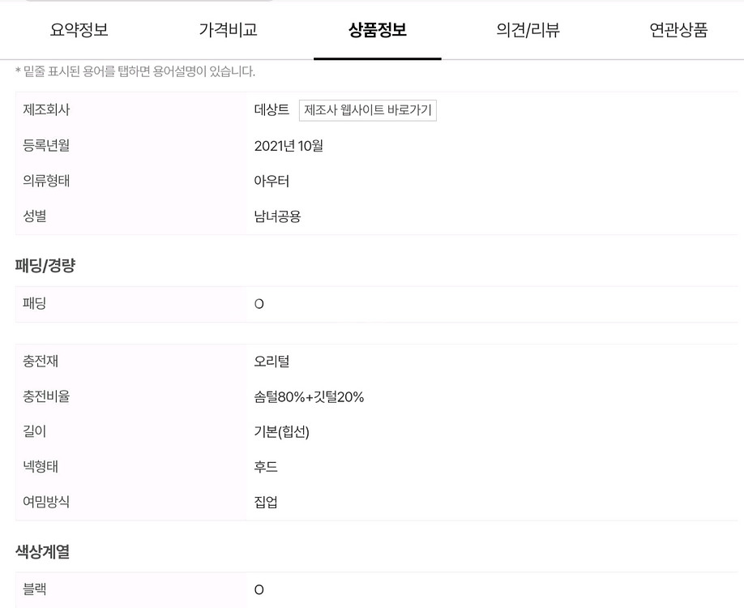Screen dimensions: 744x608
Task: Switch to the 요약정보 tab
Action: click(x=79, y=31)
